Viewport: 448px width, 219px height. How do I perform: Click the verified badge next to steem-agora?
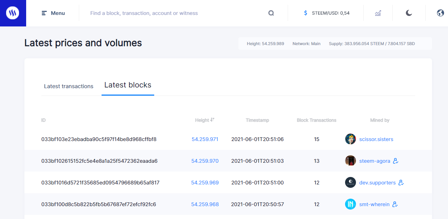(x=396, y=161)
